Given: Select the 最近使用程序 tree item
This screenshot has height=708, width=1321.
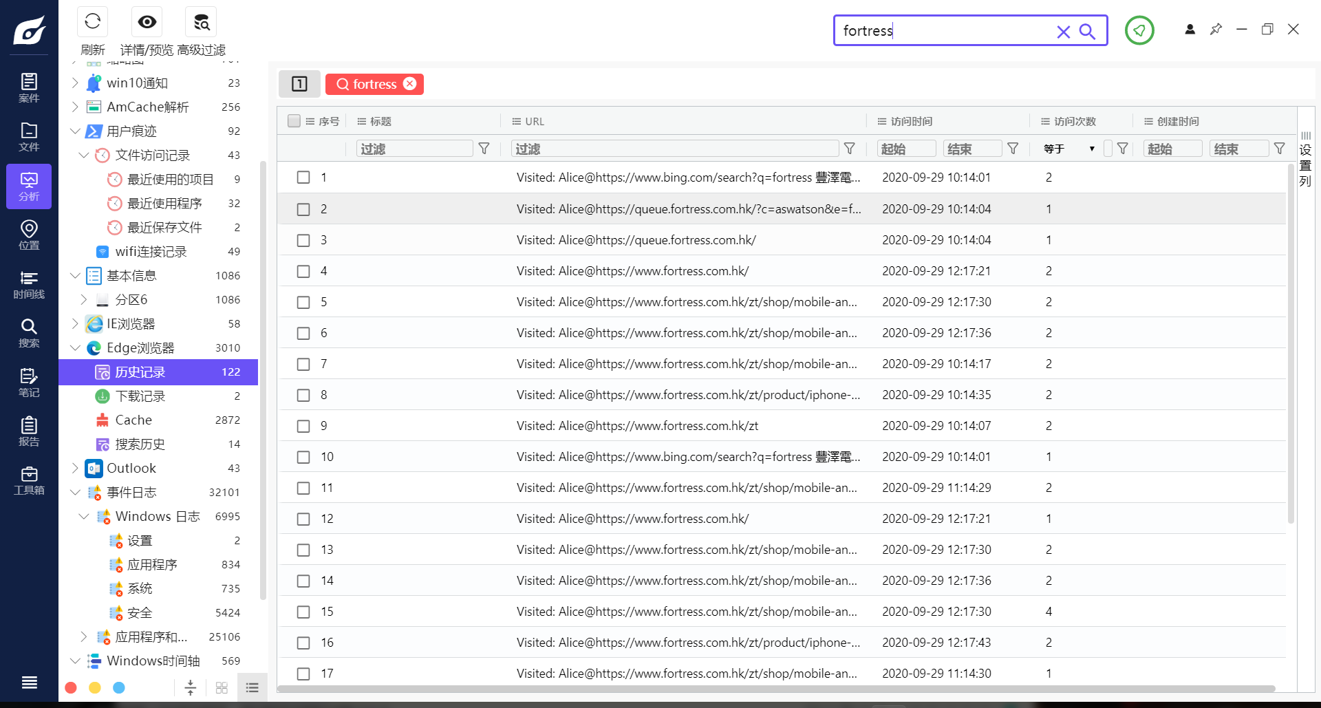Looking at the screenshot, I should tap(158, 203).
